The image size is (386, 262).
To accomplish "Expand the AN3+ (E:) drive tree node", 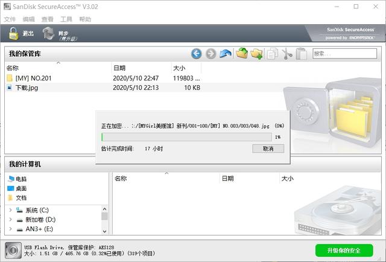I will [x=10, y=229].
